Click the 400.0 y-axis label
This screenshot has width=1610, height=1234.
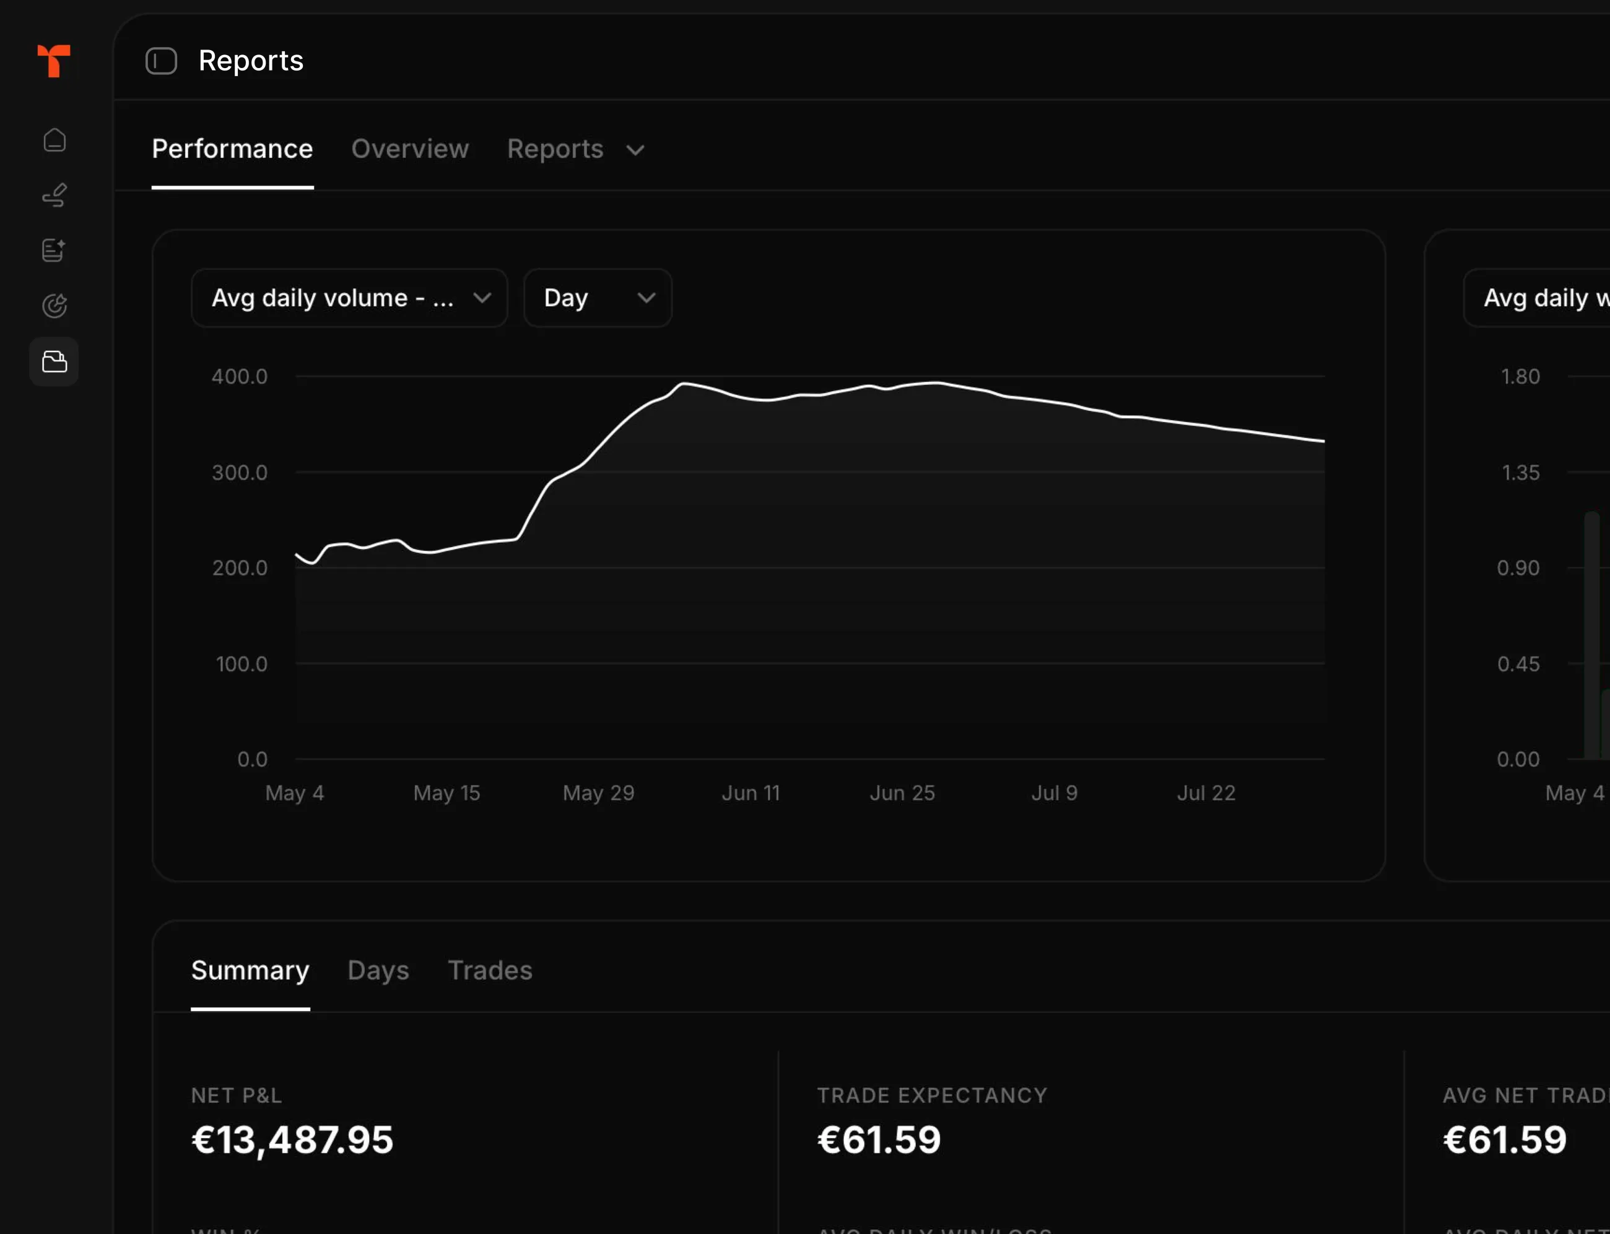pos(240,376)
